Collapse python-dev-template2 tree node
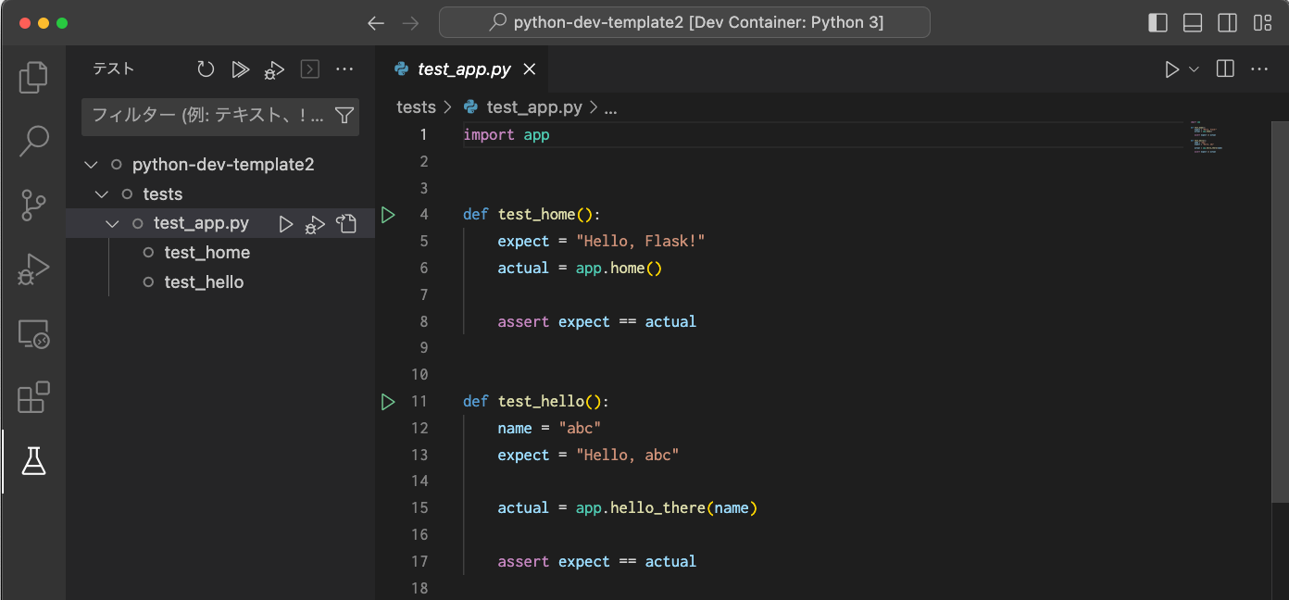1289x600 pixels. click(x=91, y=165)
